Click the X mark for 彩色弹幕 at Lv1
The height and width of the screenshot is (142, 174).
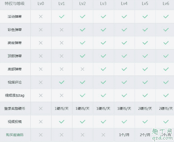(62, 29)
